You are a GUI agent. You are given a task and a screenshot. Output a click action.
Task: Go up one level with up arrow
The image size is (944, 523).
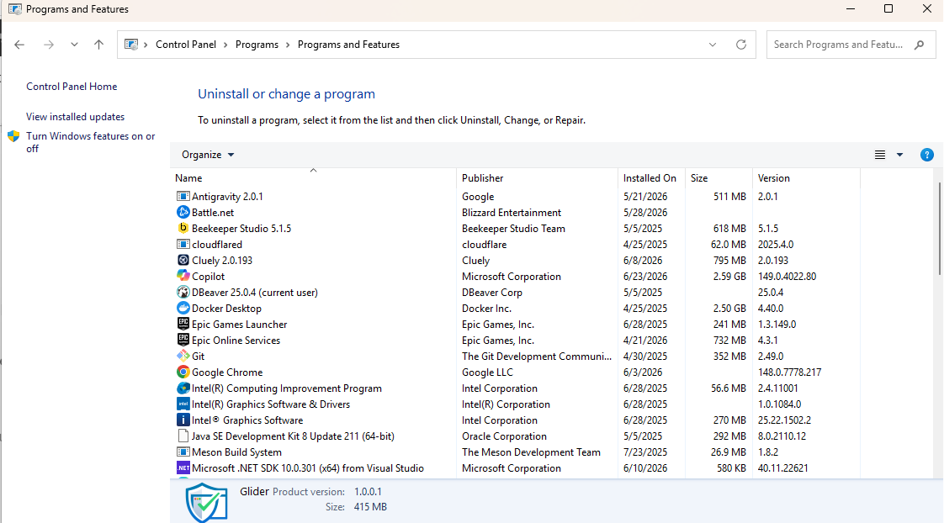click(98, 45)
